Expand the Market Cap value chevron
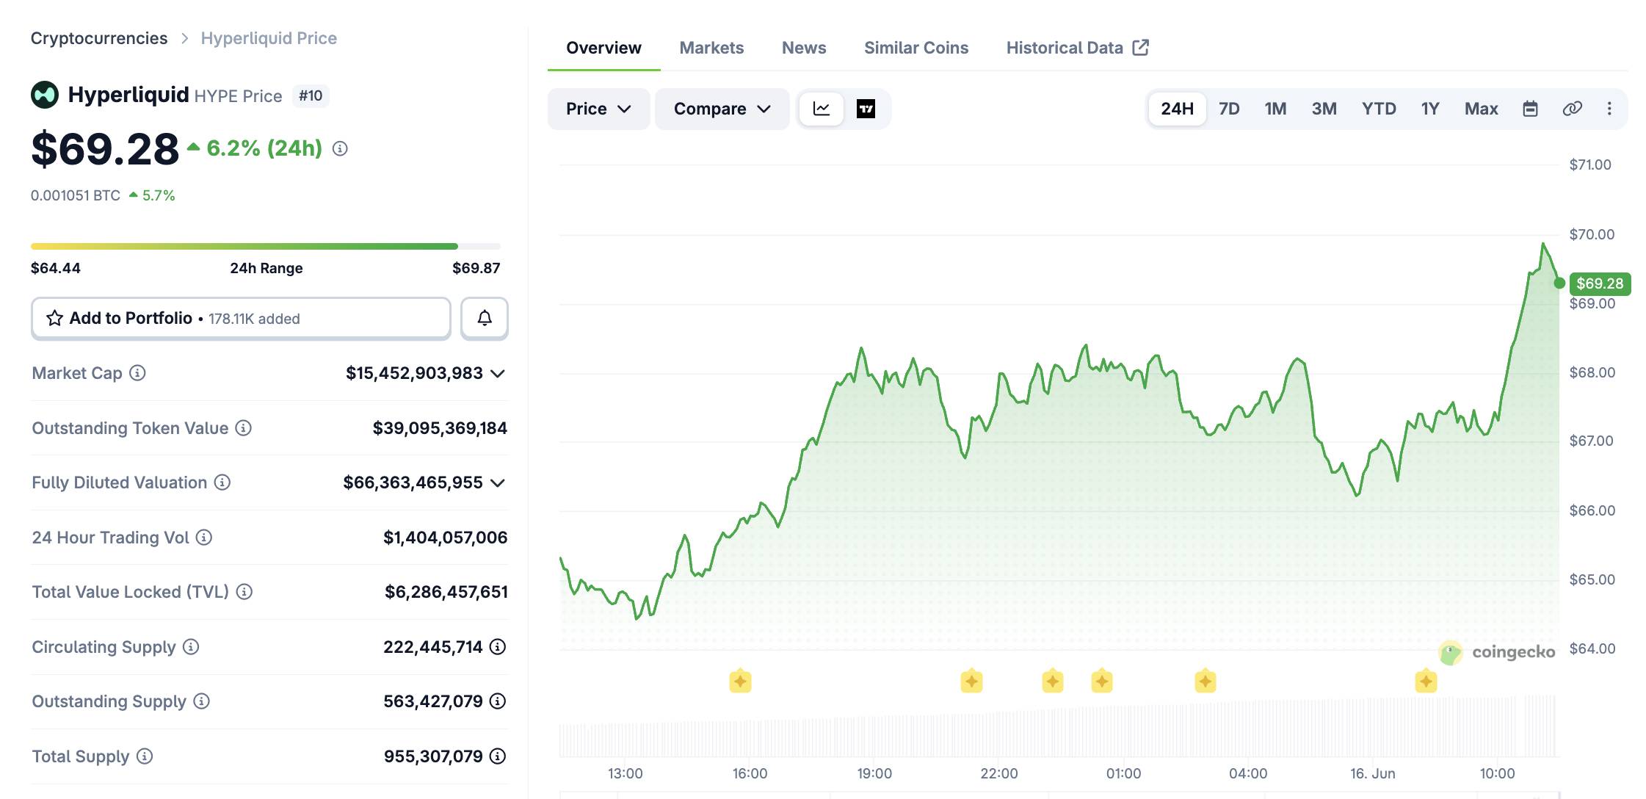 498,373
